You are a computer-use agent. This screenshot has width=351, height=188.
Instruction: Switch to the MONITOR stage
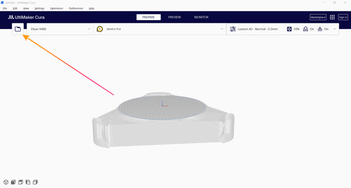tap(201, 17)
